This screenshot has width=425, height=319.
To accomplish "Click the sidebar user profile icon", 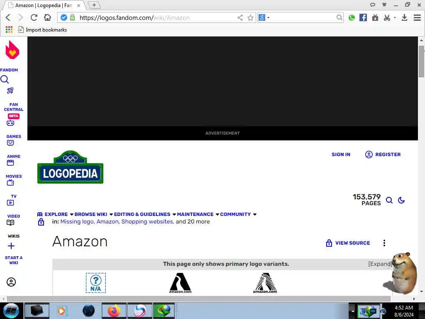I will (x=11, y=282).
